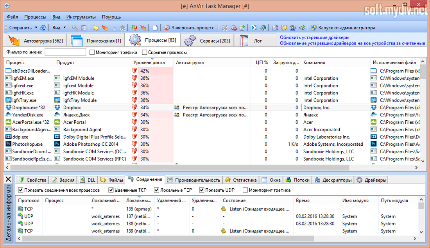
Task: Open the DLL detail tab
Action: (88, 180)
